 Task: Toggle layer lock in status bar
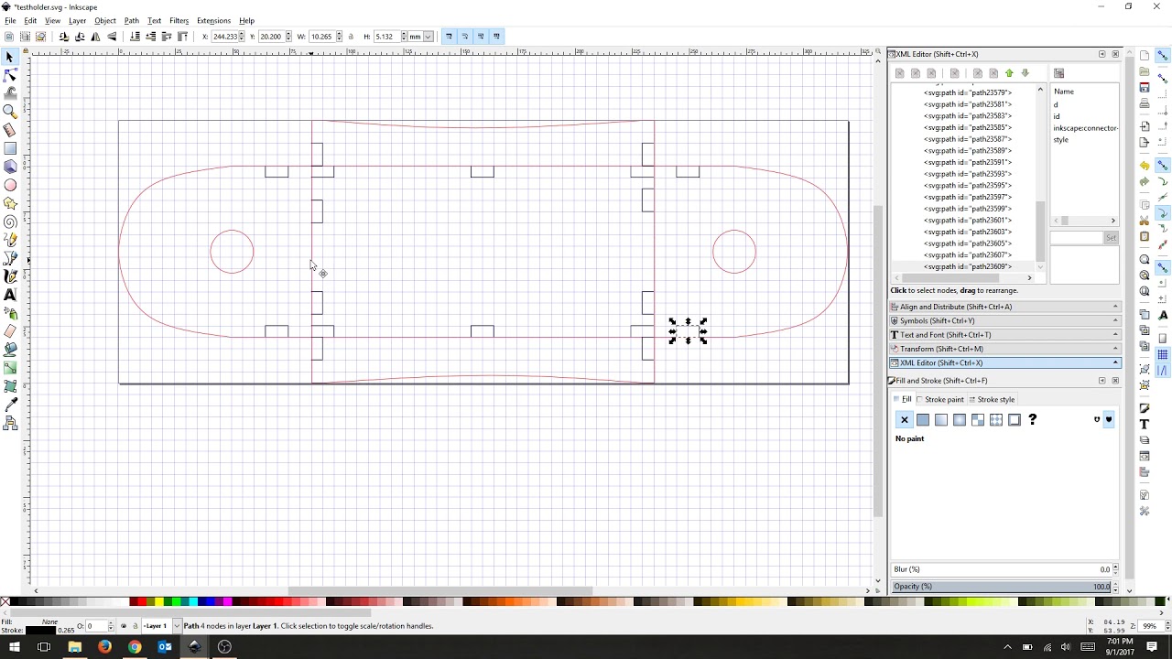[135, 626]
